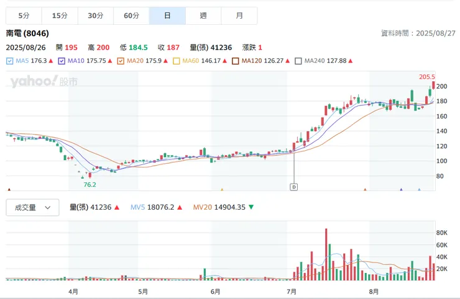460x299 pixels.
Task: Open the 週 weekly chart tab
Action: click(x=203, y=16)
